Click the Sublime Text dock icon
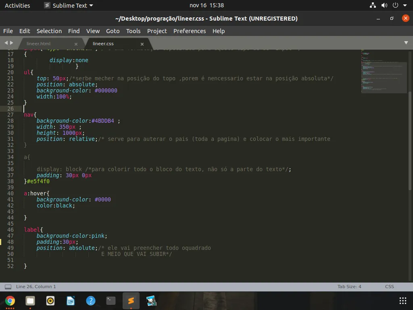Viewport: 413px width, 310px height. [x=131, y=301]
